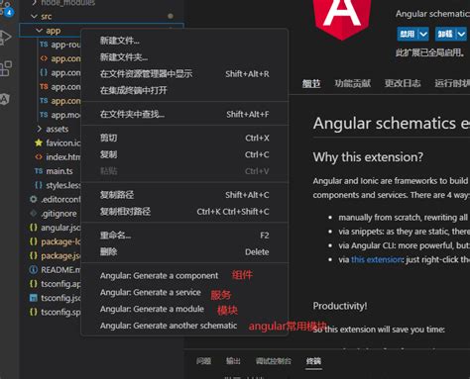Click the 卸载 extension button
This screenshot has width=470, height=379.
445,34
